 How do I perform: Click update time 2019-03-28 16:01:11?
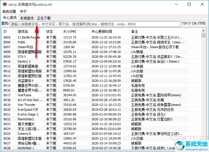pyautogui.click(x=106, y=110)
